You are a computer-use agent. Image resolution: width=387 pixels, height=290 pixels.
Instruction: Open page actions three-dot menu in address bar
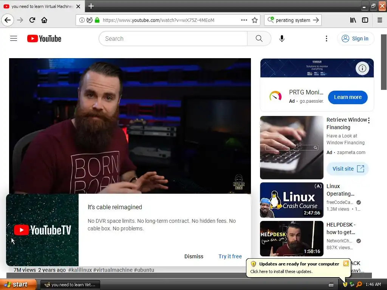point(244,20)
